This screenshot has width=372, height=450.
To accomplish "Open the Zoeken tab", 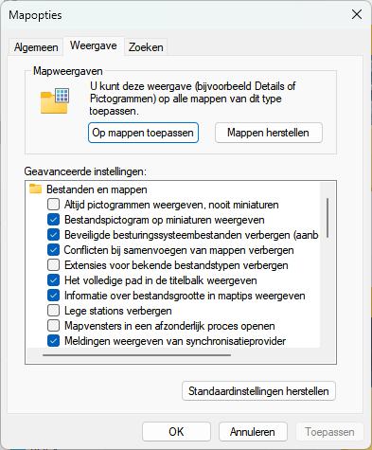I will [x=146, y=47].
